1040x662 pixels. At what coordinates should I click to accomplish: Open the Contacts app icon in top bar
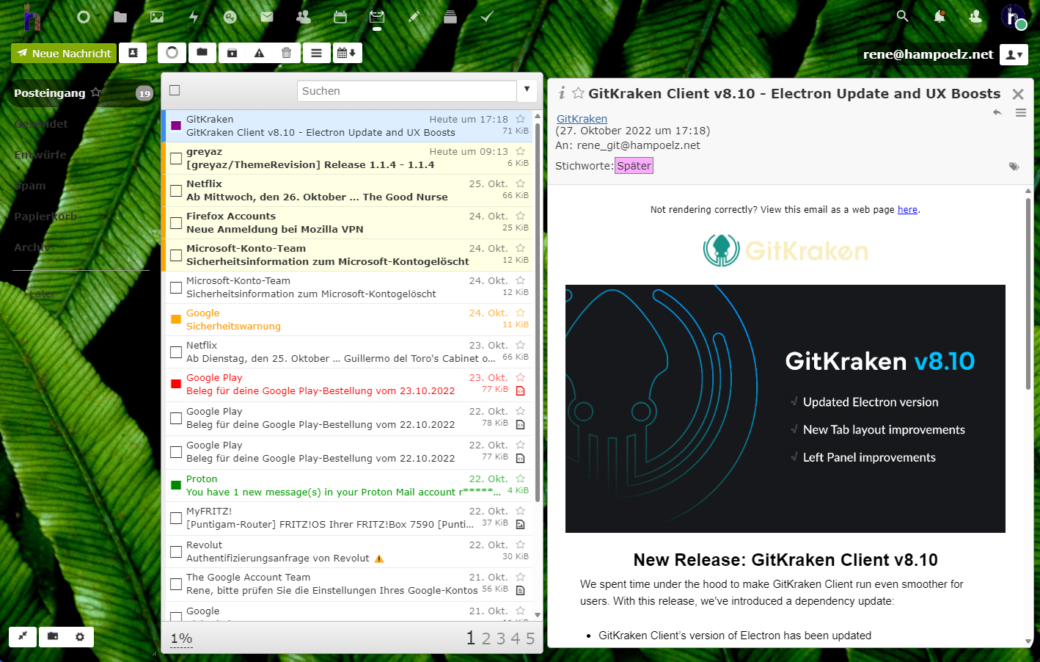(x=304, y=17)
